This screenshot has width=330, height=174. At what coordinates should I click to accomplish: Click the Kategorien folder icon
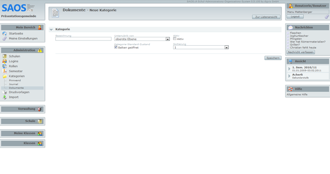4,76
